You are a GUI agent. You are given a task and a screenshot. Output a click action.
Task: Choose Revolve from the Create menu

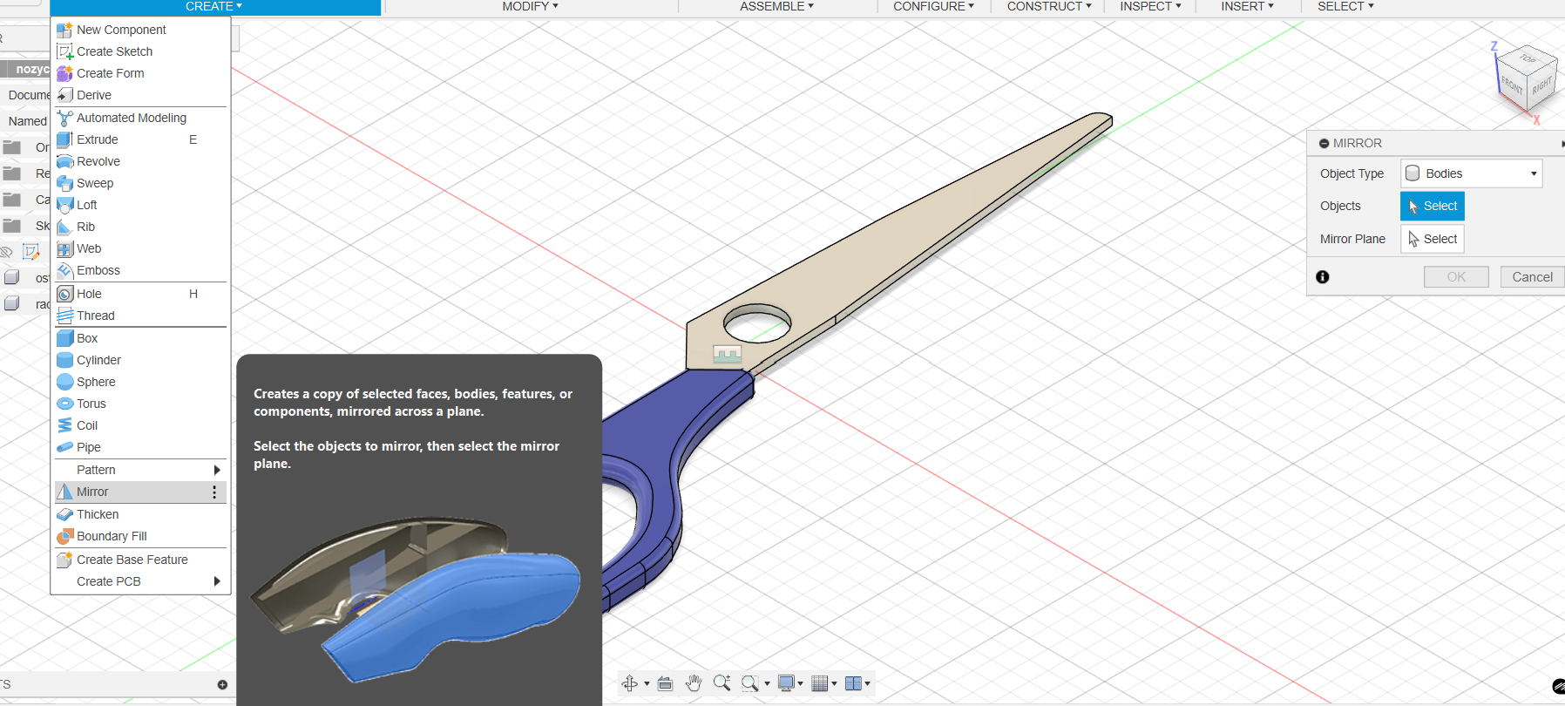click(x=98, y=161)
